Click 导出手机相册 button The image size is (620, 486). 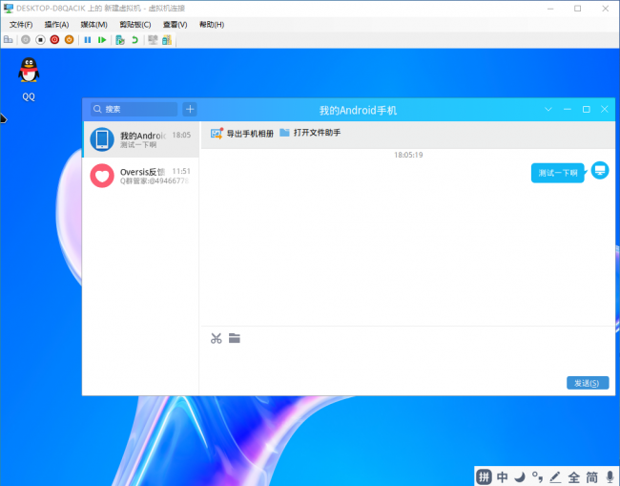point(241,134)
